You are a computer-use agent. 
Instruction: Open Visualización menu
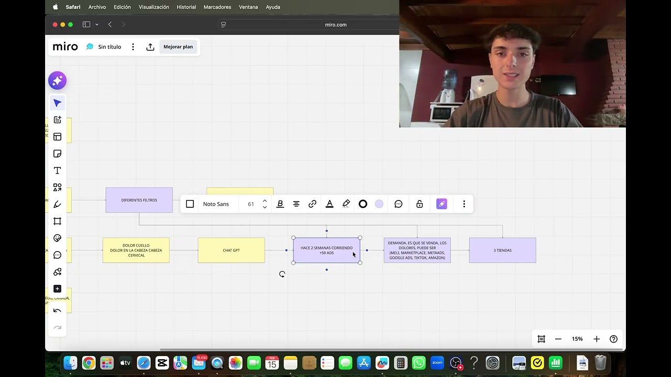coord(154,7)
